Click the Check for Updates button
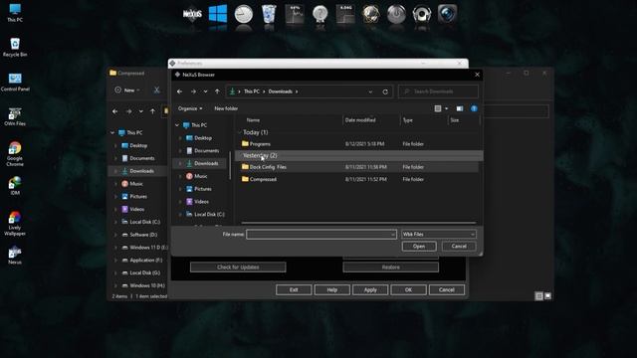This screenshot has width=637, height=358. pyautogui.click(x=238, y=268)
